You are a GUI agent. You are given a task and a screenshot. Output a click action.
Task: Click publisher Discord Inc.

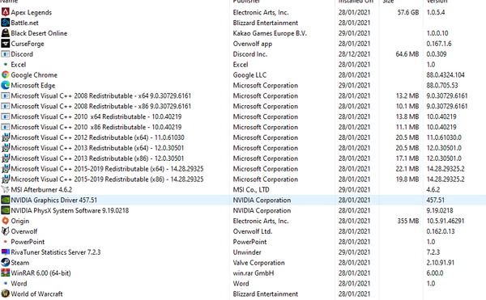(x=250, y=54)
